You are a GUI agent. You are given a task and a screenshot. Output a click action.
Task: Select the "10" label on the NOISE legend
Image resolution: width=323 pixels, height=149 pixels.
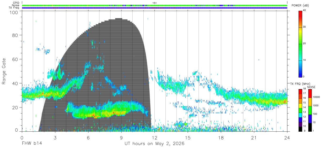click(x=314, y=122)
